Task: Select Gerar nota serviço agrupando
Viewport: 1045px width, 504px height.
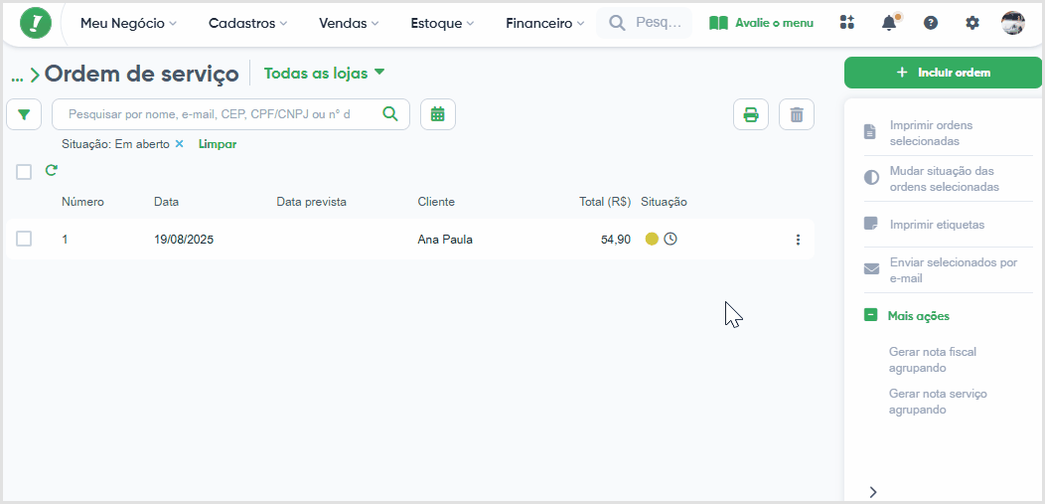Action: pyautogui.click(x=938, y=402)
